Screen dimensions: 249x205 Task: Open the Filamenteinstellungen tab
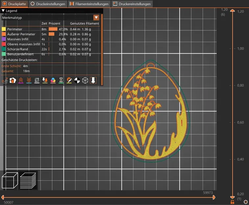click(x=89, y=4)
